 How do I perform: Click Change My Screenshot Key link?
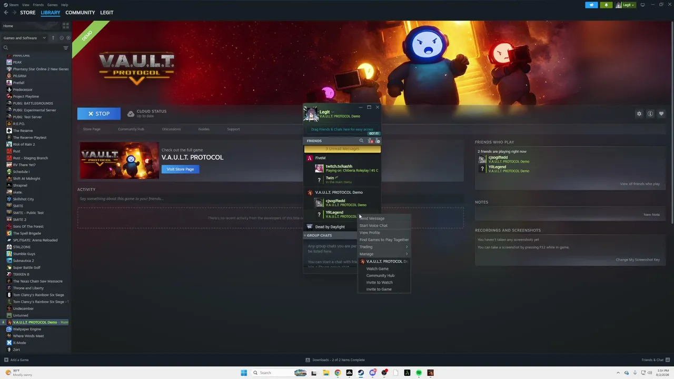coord(638,260)
